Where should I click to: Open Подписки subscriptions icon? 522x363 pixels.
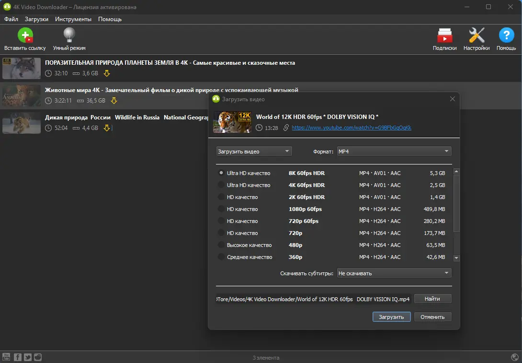444,35
